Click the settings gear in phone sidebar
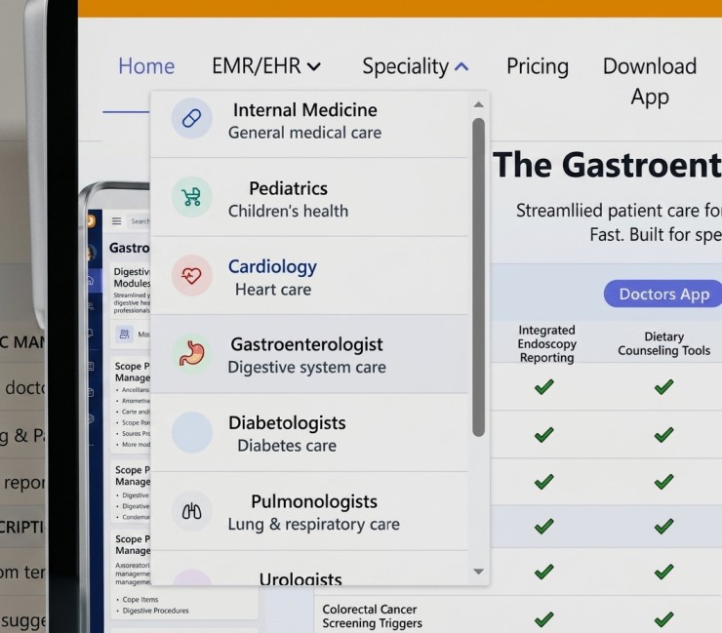This screenshot has width=722, height=633. (91, 418)
